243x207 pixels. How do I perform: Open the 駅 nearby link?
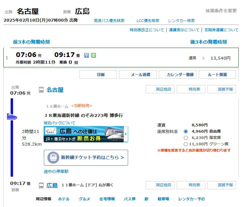pyautogui.click(x=146, y=199)
